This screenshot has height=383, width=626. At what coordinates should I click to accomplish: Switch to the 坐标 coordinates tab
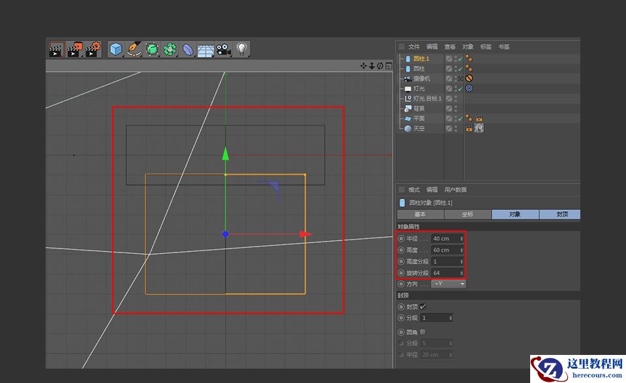pos(468,213)
